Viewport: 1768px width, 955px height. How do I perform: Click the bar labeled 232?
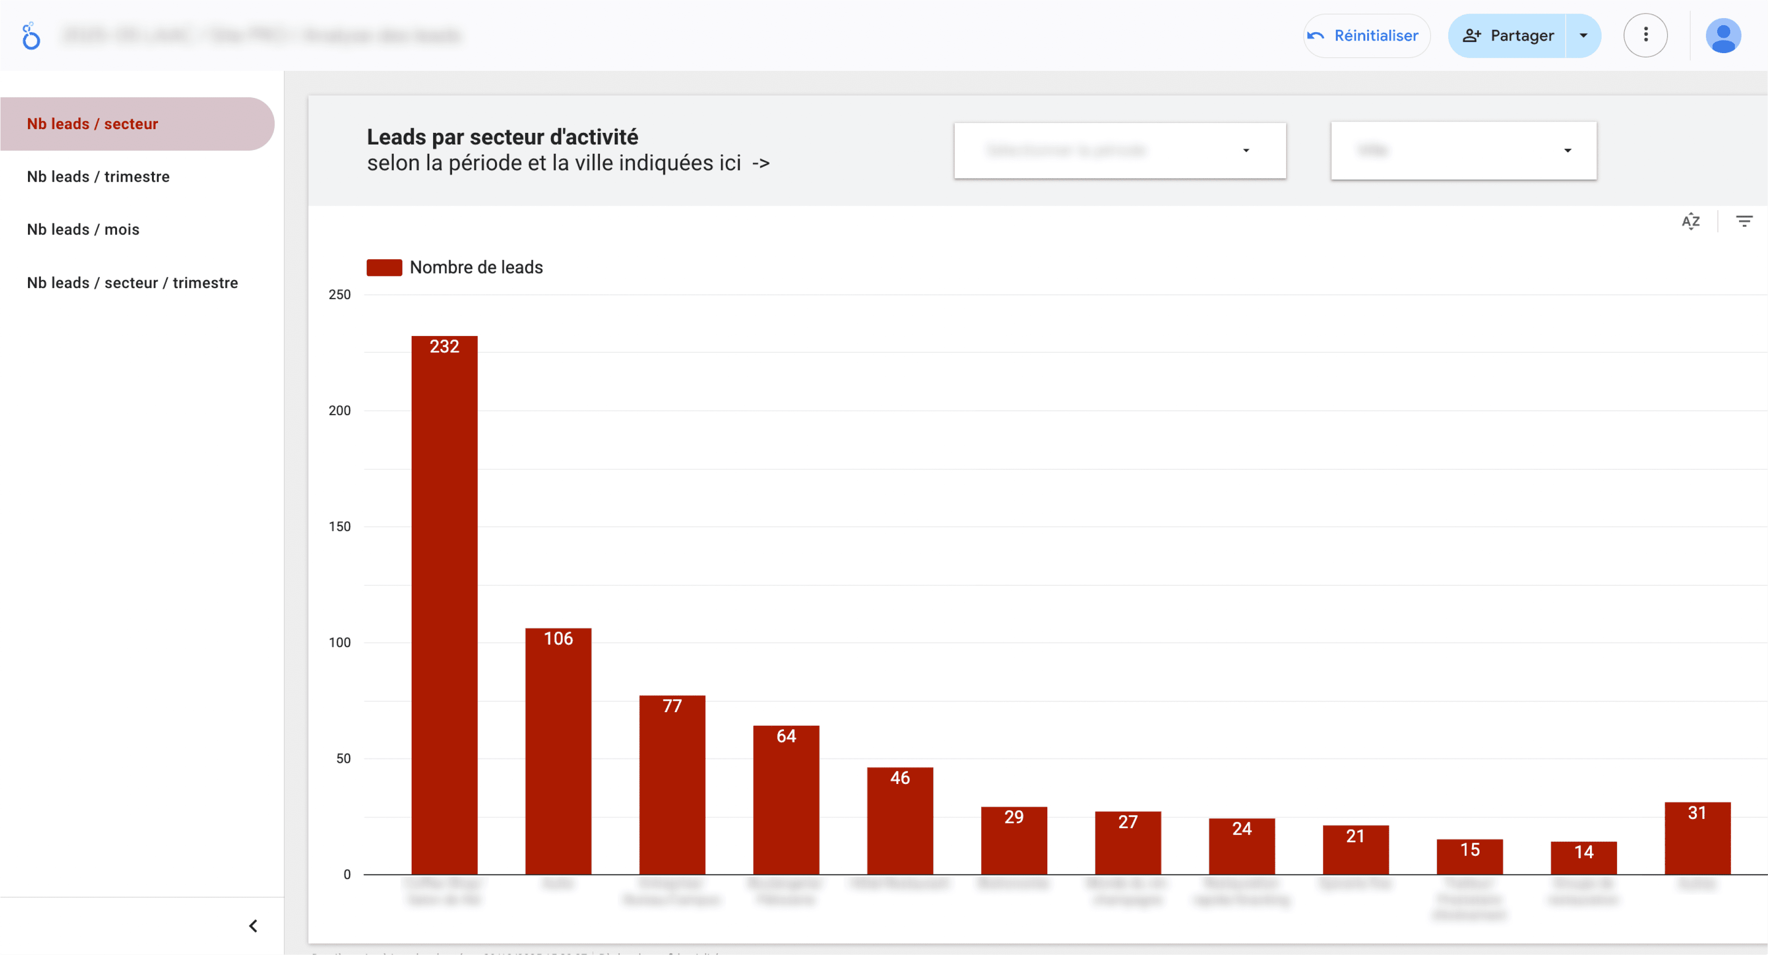tap(444, 604)
